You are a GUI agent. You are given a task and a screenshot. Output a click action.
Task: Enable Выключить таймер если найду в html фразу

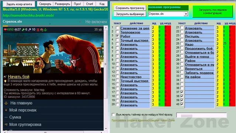click(113, 115)
